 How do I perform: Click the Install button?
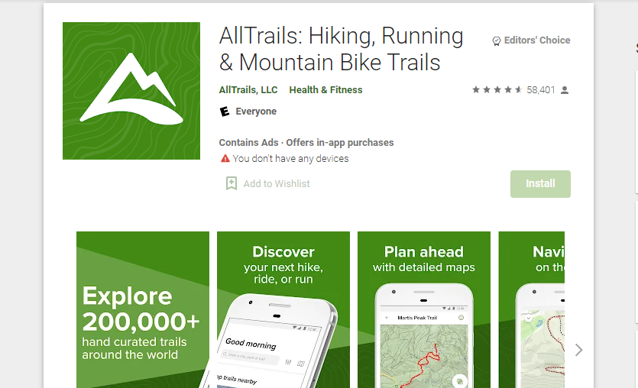pos(540,184)
